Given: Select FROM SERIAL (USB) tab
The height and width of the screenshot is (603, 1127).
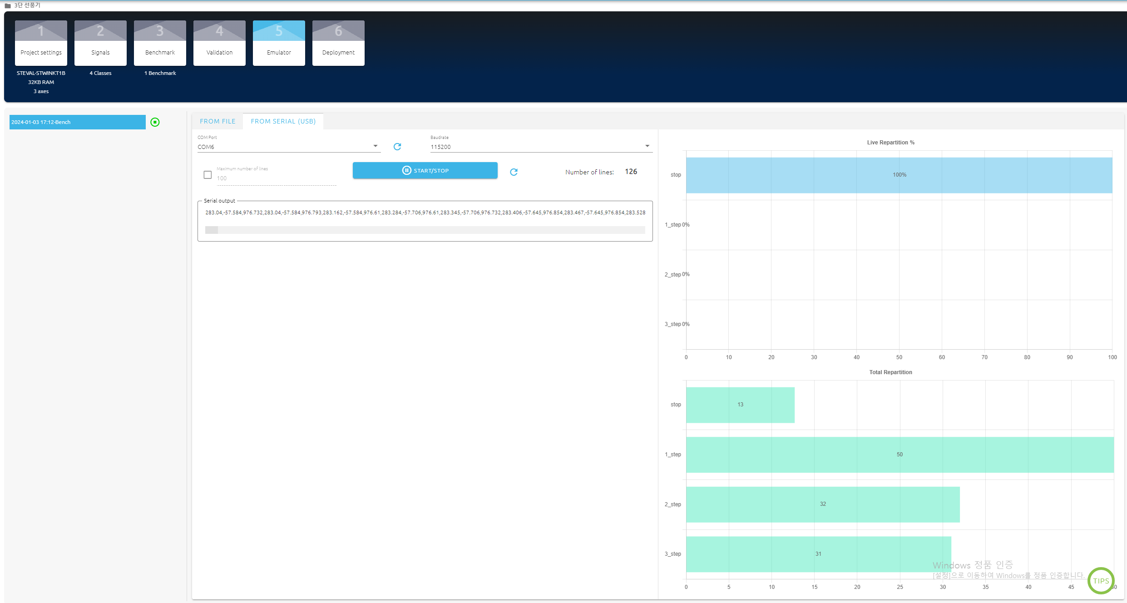Looking at the screenshot, I should pos(283,121).
